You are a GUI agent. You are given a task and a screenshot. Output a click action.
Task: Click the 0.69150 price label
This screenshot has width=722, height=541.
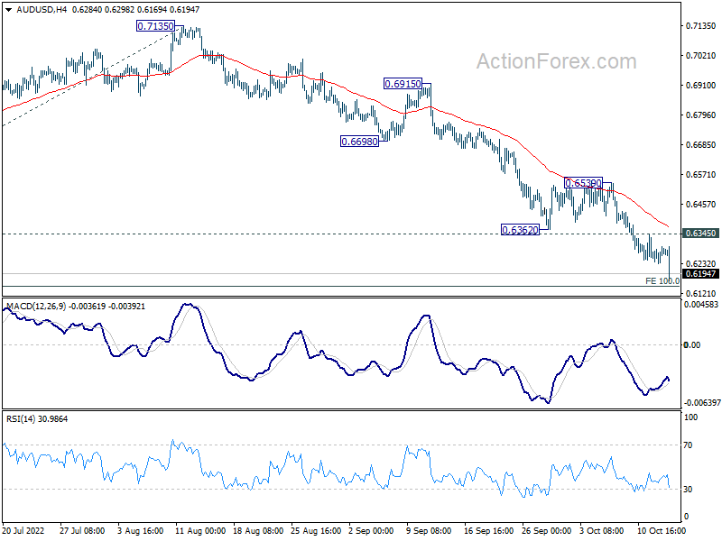click(403, 84)
